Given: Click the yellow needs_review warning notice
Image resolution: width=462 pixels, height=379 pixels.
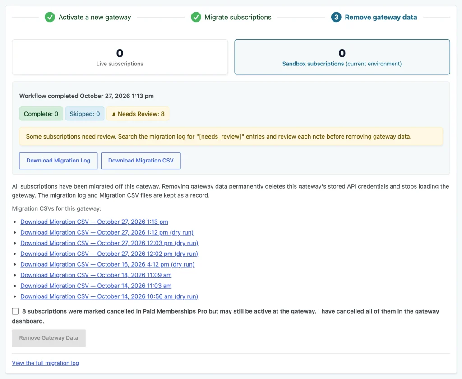Looking at the screenshot, I should 231,136.
